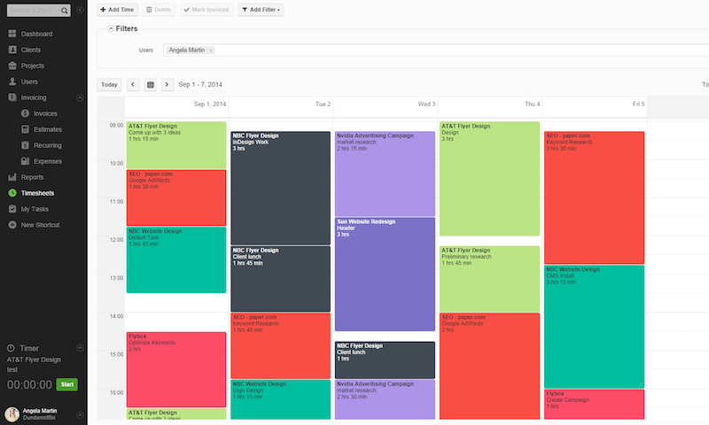Click Angela Martin's avatar photo
Viewport: 709px width, 425px height.
coord(12,413)
